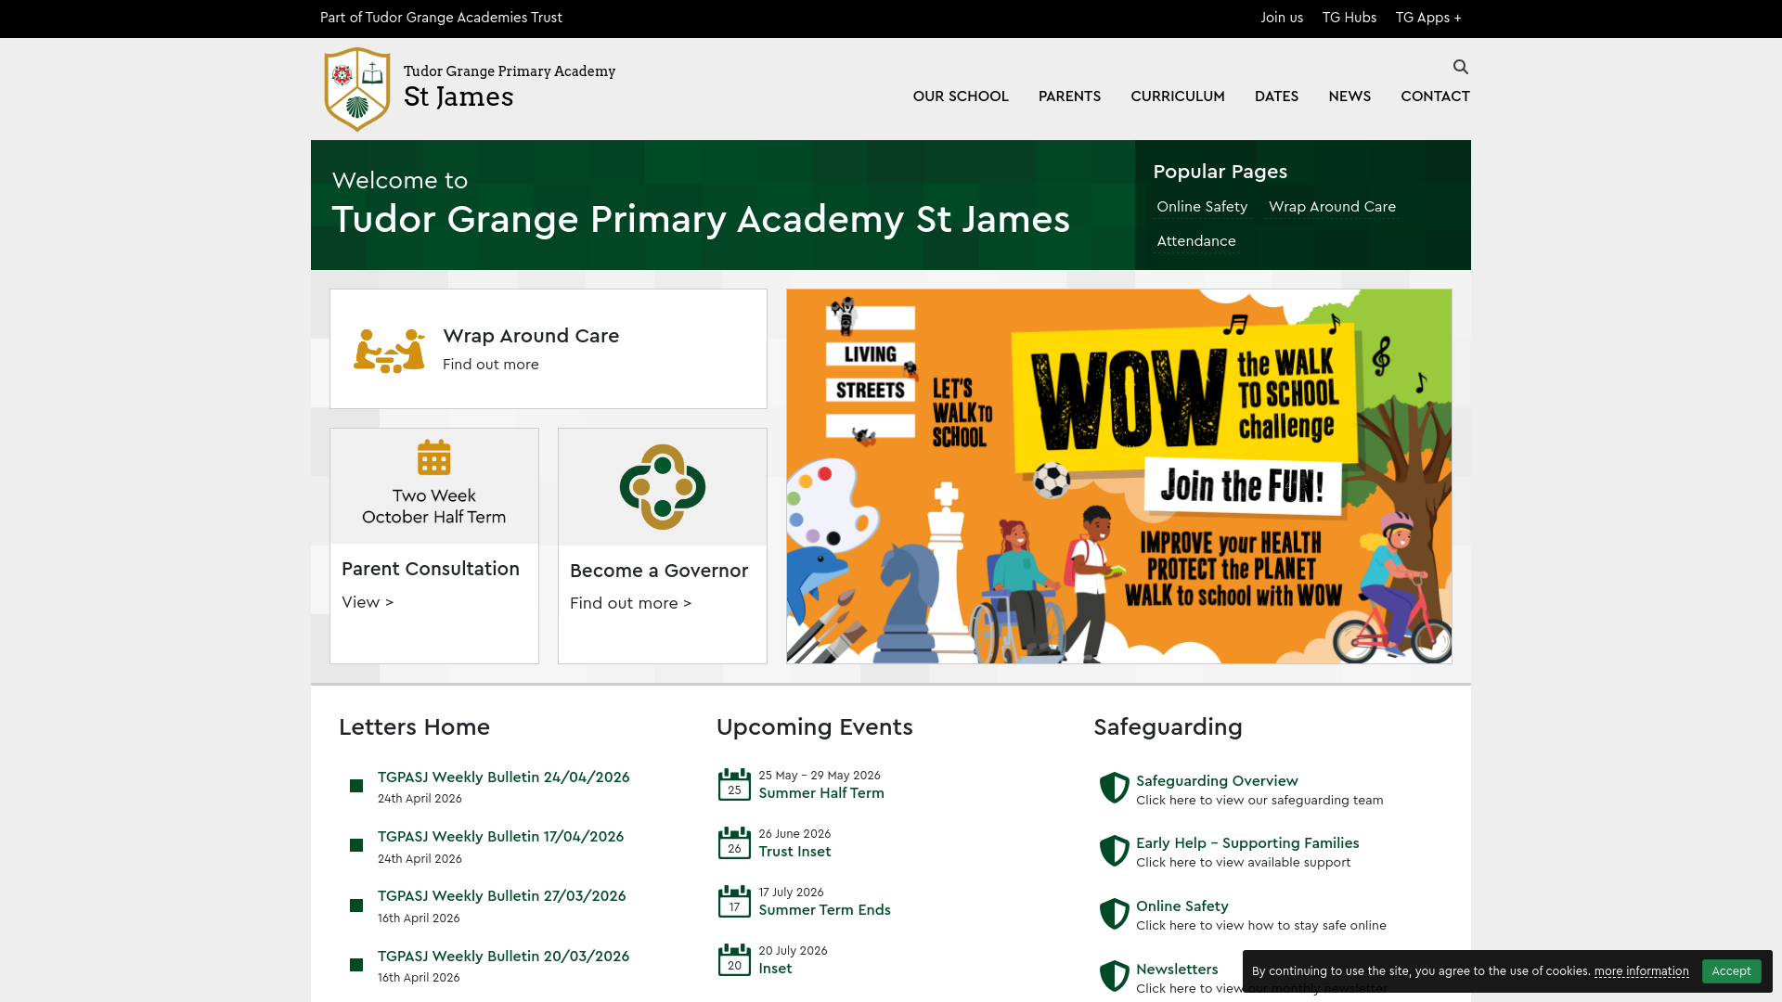
Task: Open the PARENTS navigation menu
Action: point(1069,96)
